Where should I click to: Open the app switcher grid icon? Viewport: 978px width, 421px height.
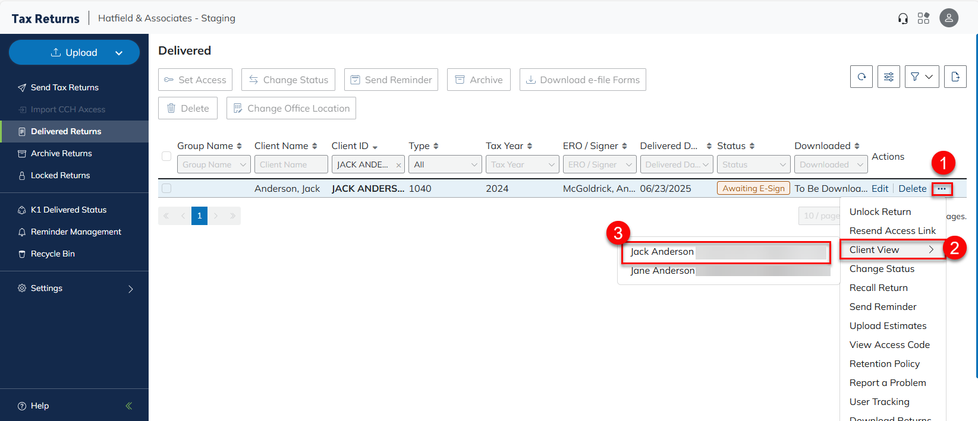click(923, 18)
